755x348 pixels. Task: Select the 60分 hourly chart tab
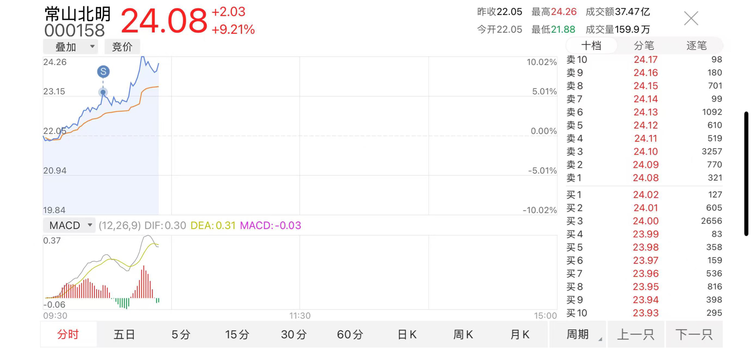350,334
